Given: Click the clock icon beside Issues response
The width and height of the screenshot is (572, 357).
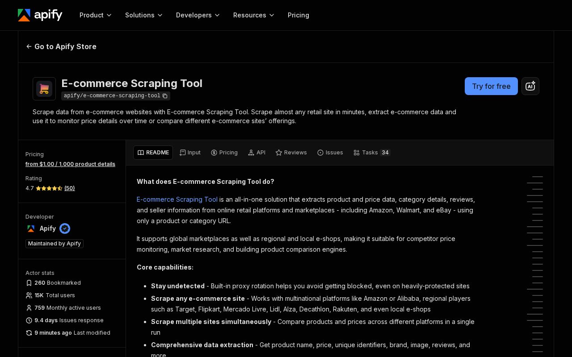Looking at the screenshot, I should pyautogui.click(x=29, y=320).
